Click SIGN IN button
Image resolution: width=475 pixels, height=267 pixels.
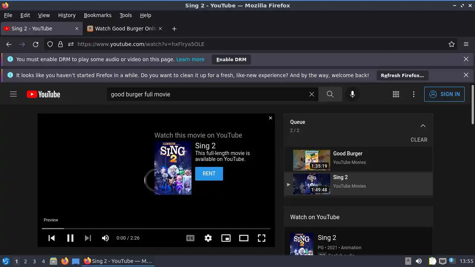(x=444, y=94)
